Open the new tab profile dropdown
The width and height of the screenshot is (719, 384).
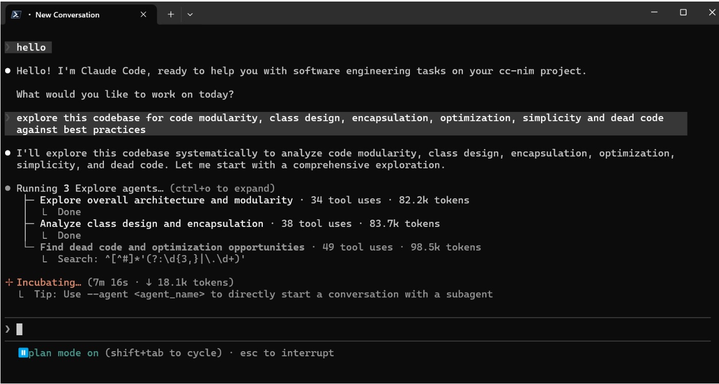190,15
